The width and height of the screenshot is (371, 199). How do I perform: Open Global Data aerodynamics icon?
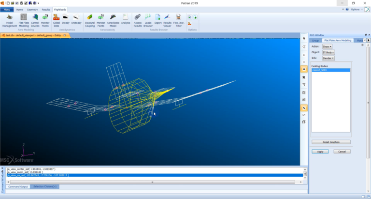57,20
